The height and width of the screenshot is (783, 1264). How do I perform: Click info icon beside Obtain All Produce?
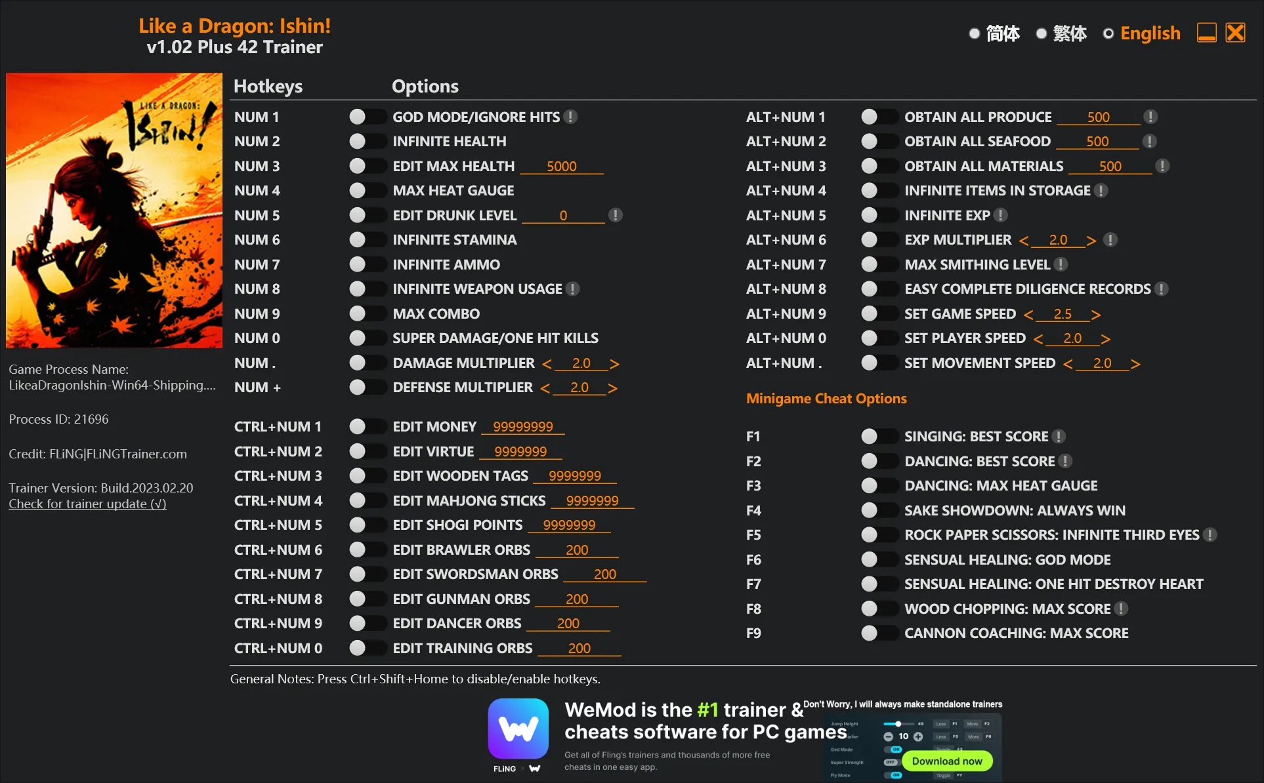1150,117
